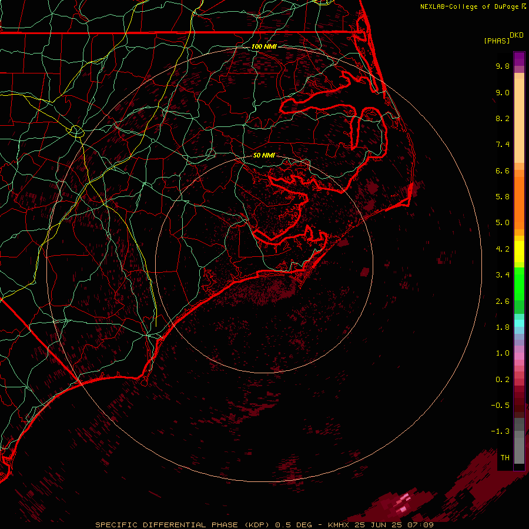Click the 7.4 scale value
Screen dimensions: 529x529
pos(503,145)
